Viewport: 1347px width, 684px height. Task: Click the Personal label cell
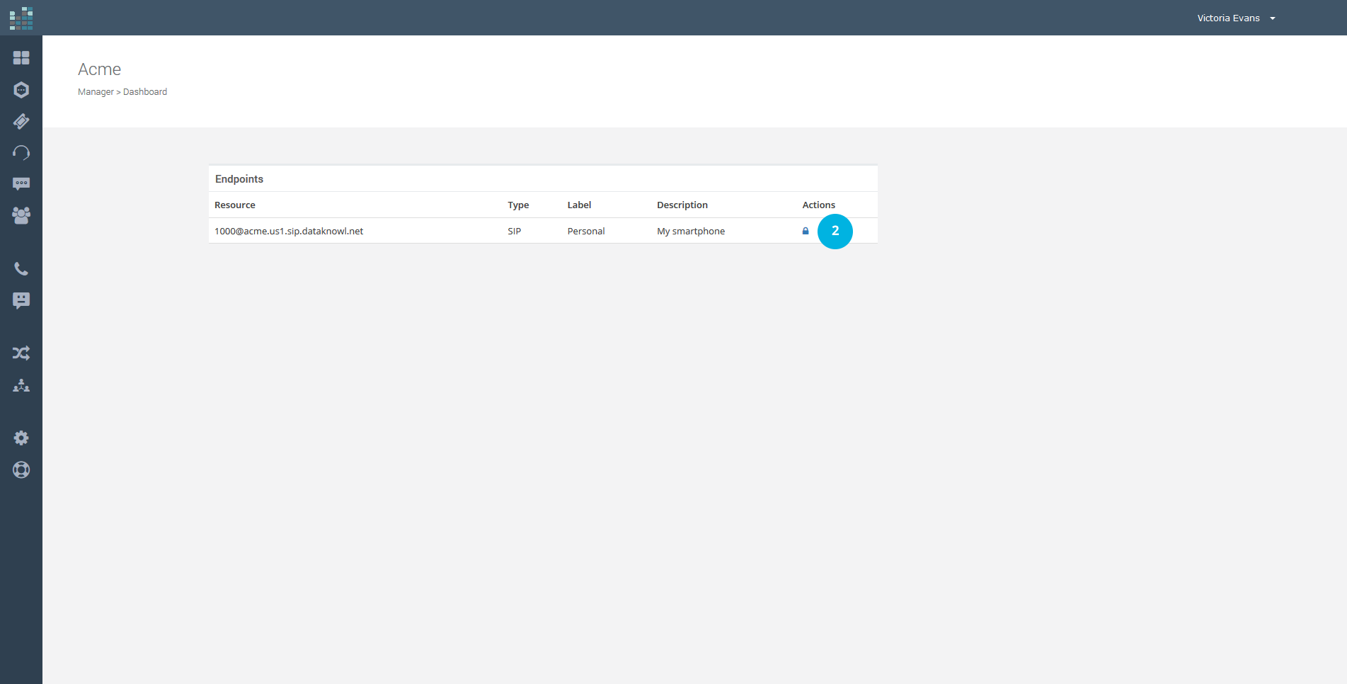(x=586, y=232)
